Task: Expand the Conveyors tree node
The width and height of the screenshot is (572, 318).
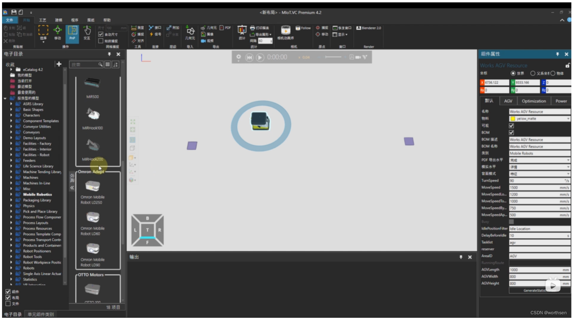Action: (x=11, y=132)
